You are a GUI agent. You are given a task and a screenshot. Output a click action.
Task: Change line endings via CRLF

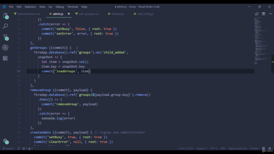point(223,148)
